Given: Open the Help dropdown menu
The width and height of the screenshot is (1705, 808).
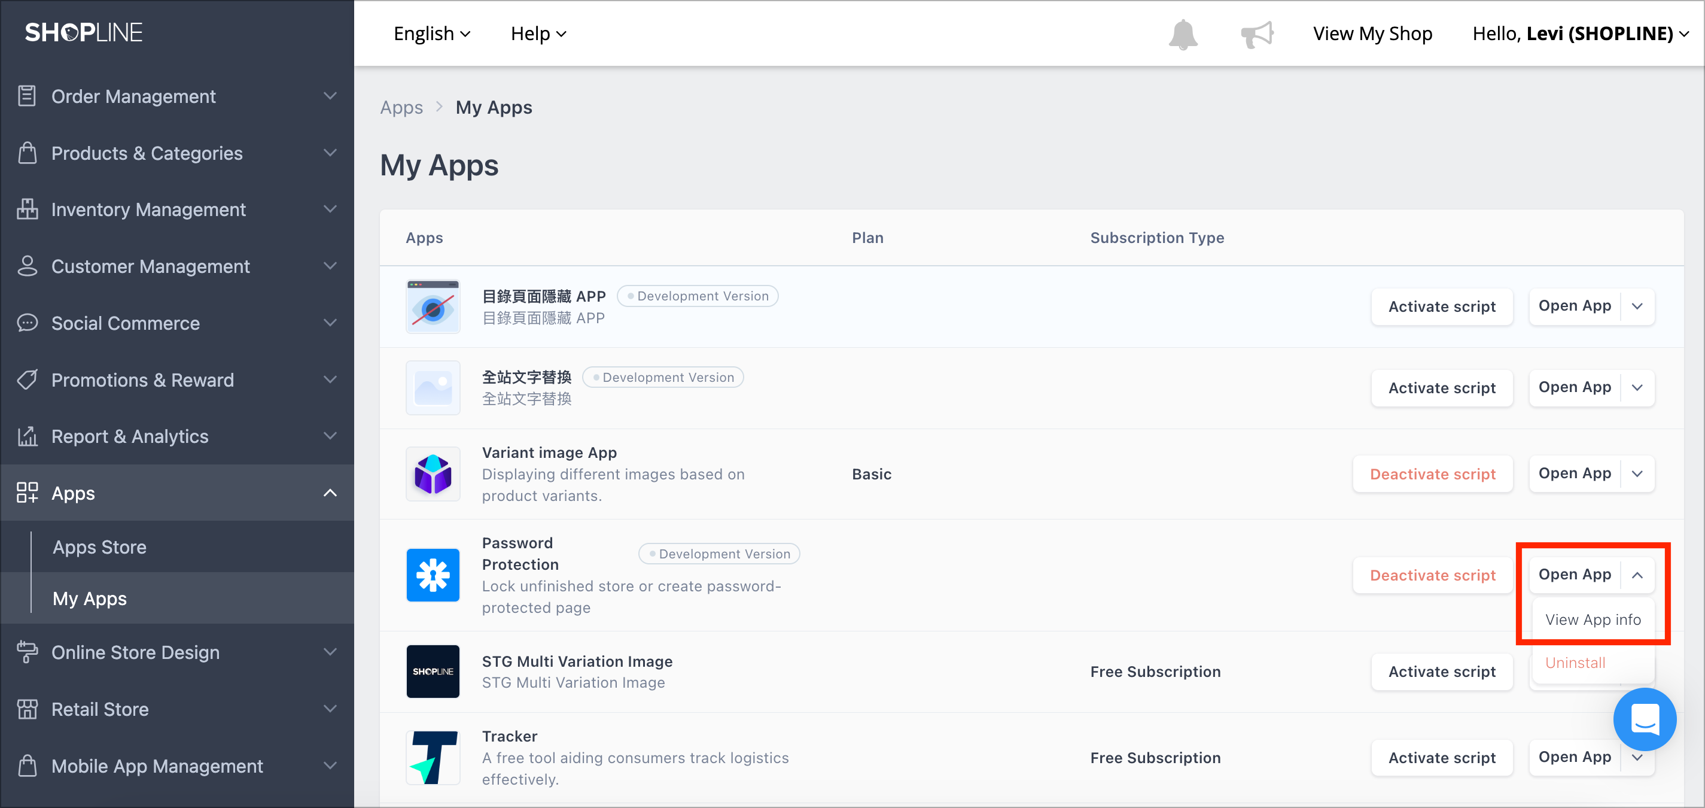Looking at the screenshot, I should (x=539, y=34).
